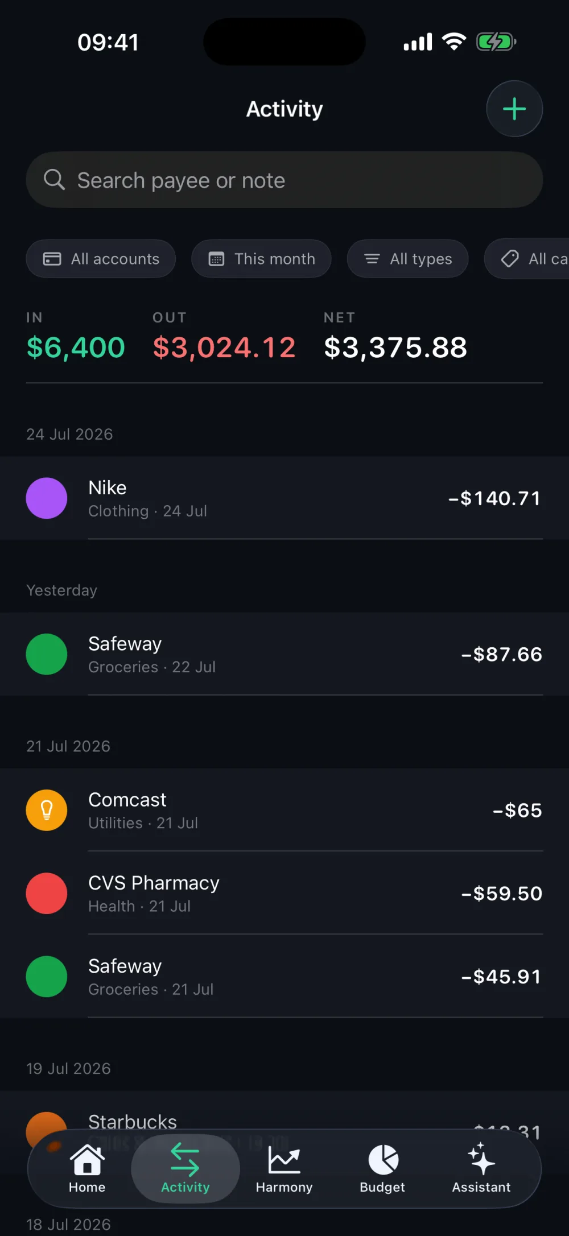The width and height of the screenshot is (569, 1236).
Task: Tap the plus add transaction icon
Action: coord(514,109)
